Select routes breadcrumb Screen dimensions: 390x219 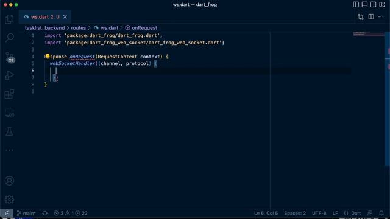[x=79, y=28]
